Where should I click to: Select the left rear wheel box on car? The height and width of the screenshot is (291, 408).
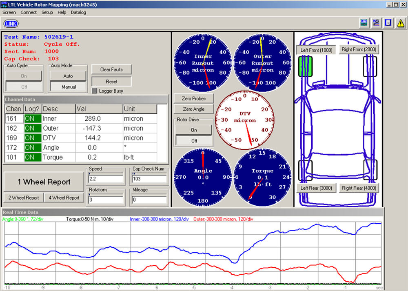[x=305, y=170]
